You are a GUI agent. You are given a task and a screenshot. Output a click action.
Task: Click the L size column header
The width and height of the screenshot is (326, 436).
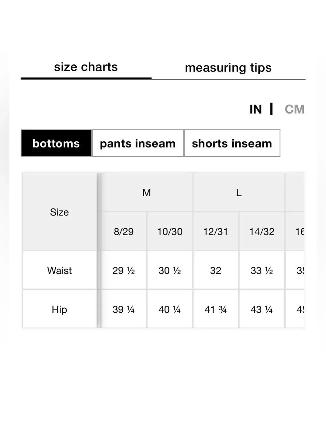coord(239,193)
